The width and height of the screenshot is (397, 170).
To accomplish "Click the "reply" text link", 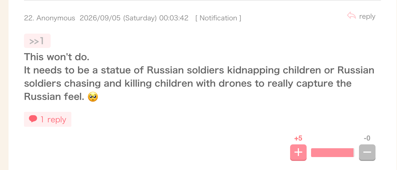I will click(x=367, y=17).
